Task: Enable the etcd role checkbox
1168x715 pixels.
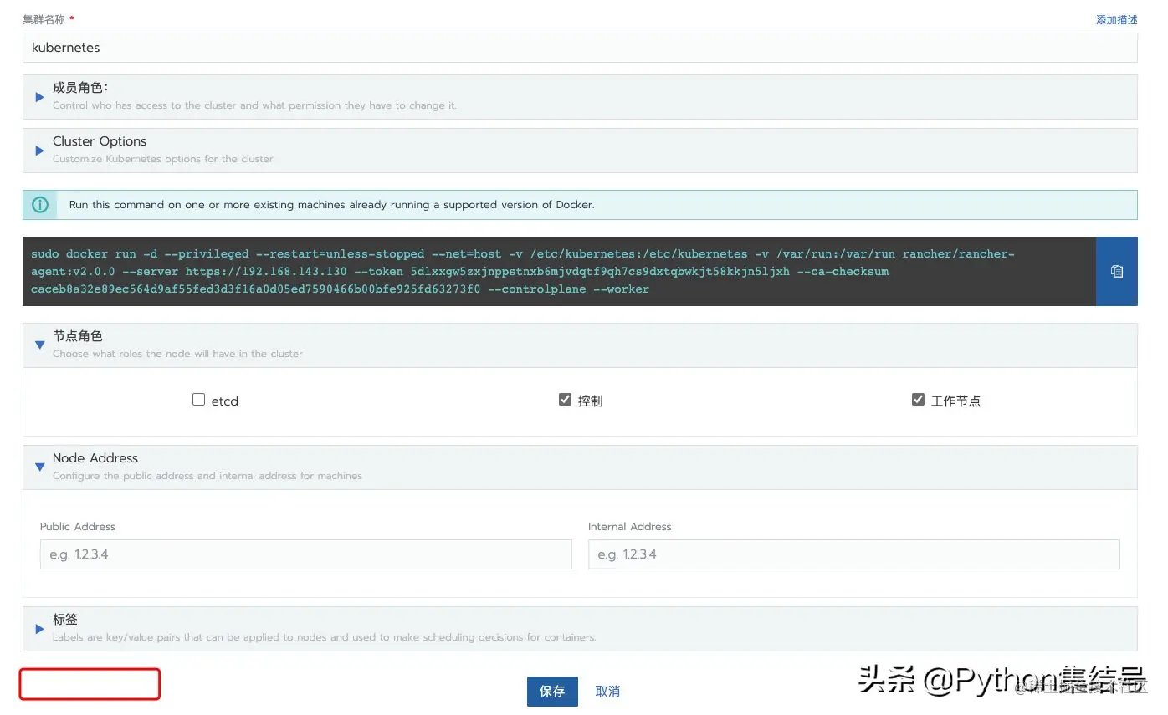Action: point(198,399)
